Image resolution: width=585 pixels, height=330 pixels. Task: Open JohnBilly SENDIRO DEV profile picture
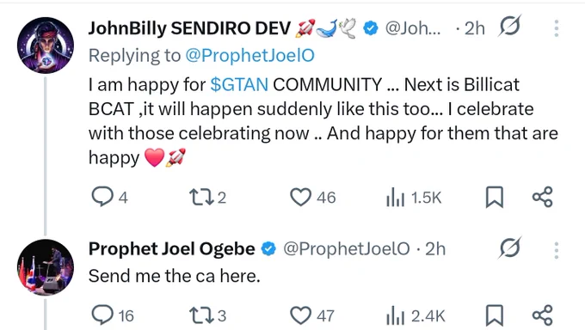tap(46, 46)
